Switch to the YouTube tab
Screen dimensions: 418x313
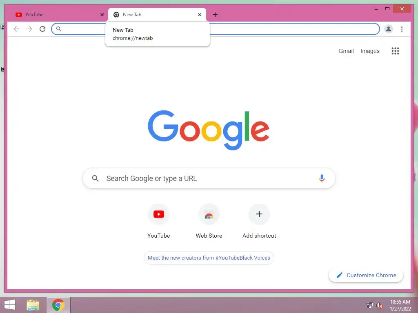pyautogui.click(x=59, y=15)
